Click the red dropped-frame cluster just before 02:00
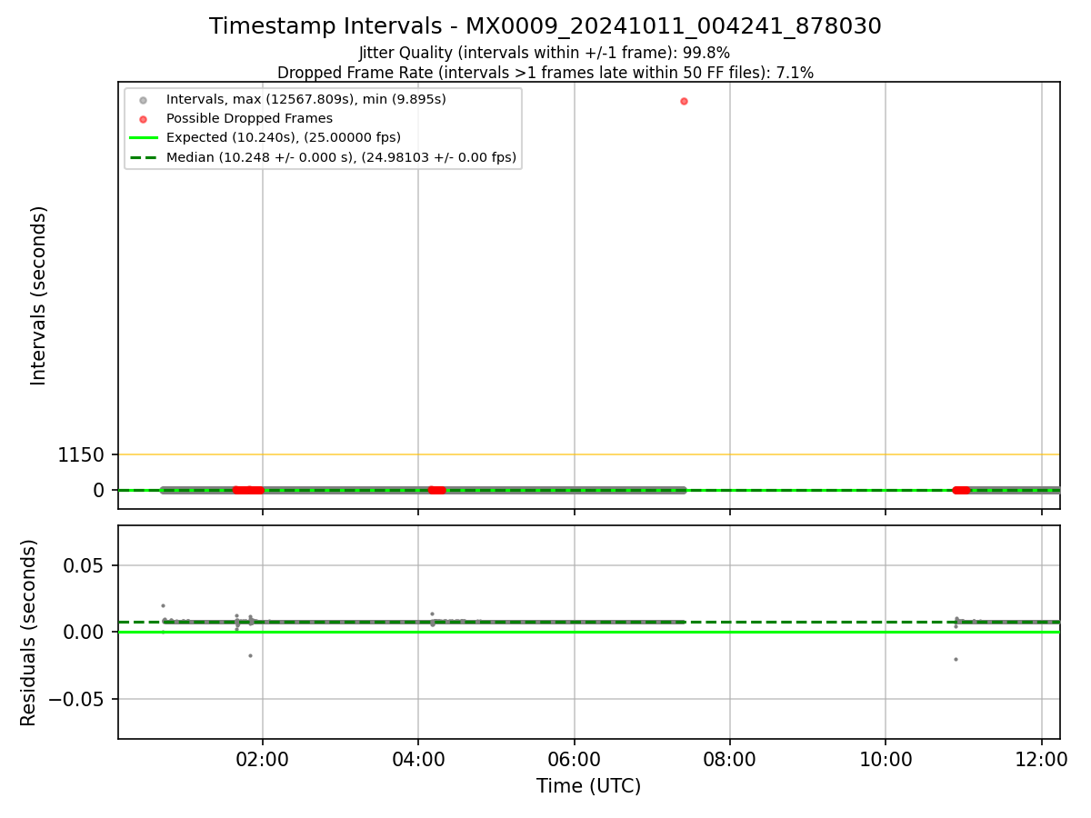This screenshot has width=1091, height=818. click(x=247, y=490)
